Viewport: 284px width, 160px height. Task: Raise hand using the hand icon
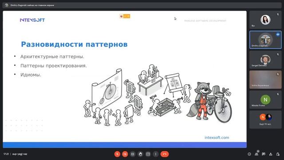point(140,154)
